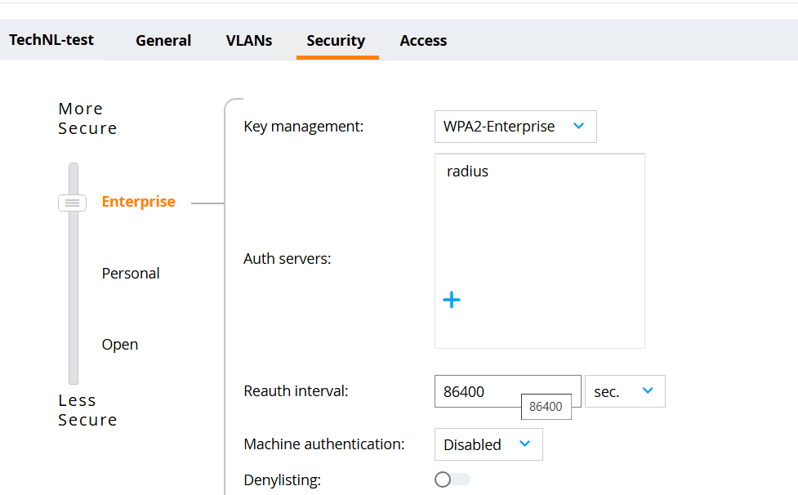Click the plus icon to add auth server
The image size is (798, 495).
452,301
